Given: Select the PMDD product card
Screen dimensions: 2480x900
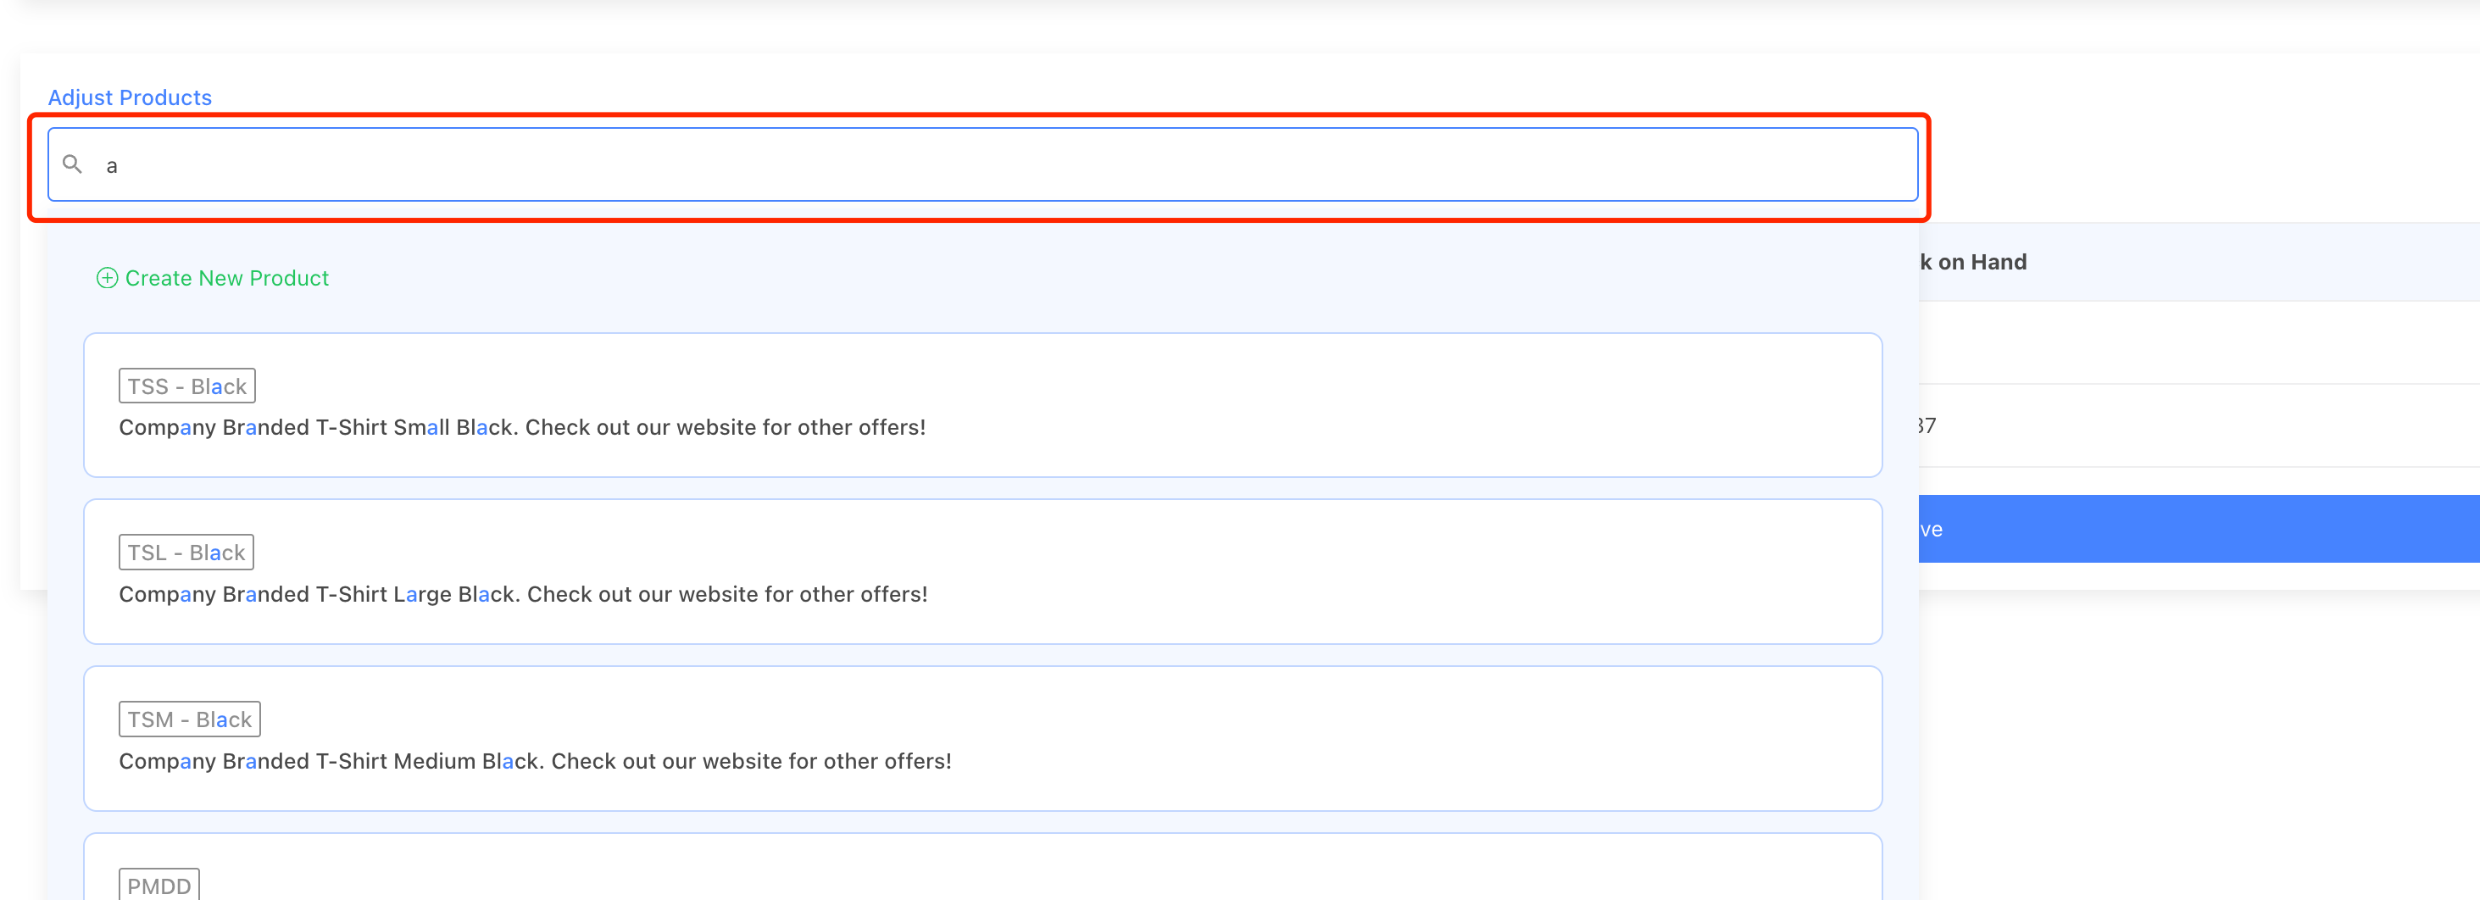Looking at the screenshot, I should pyautogui.click(x=982, y=871).
